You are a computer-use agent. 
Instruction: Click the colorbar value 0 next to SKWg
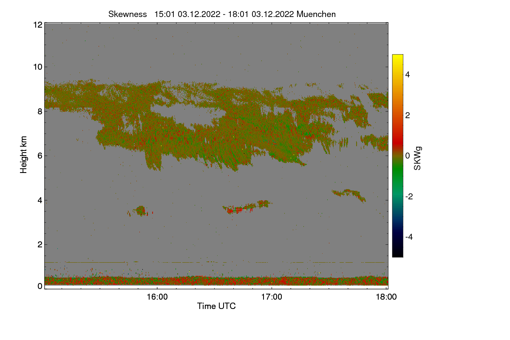[x=408, y=156]
